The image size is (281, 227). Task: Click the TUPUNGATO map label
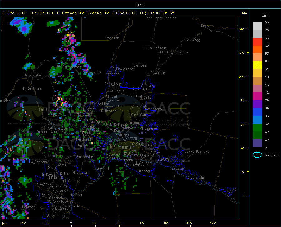pyautogui.click(x=56, y=178)
